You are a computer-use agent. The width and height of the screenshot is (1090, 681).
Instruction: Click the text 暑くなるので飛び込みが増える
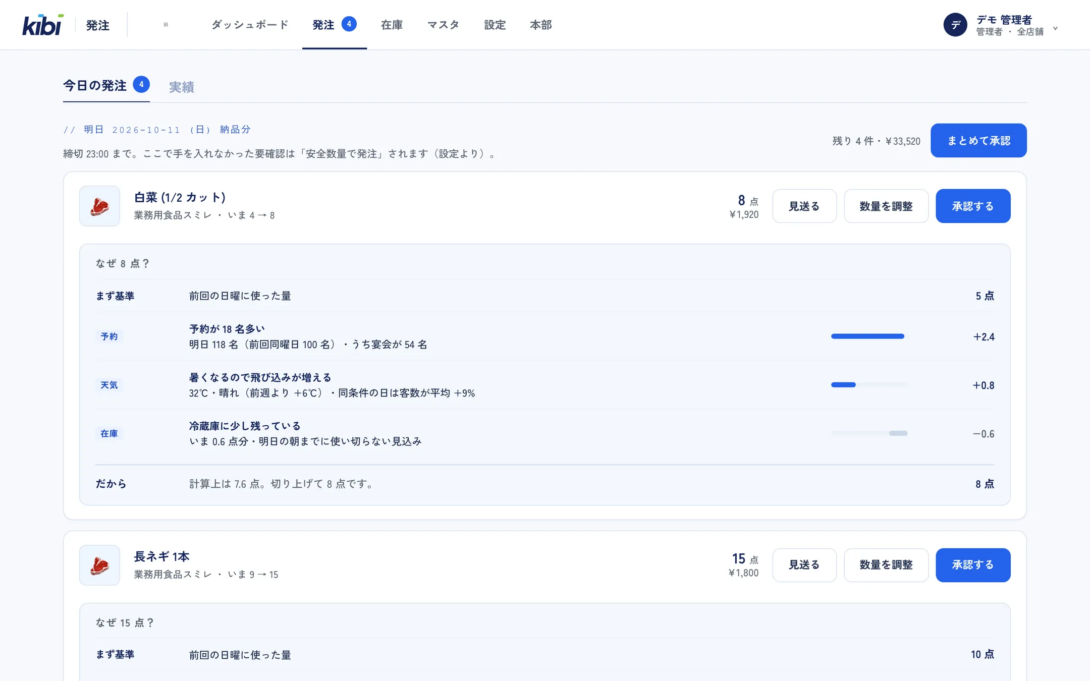tap(260, 377)
